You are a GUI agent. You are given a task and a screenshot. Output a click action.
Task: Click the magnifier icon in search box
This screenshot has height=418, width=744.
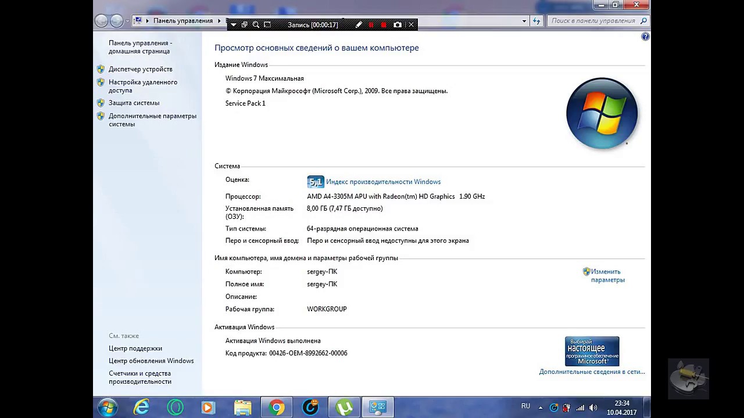coord(643,21)
